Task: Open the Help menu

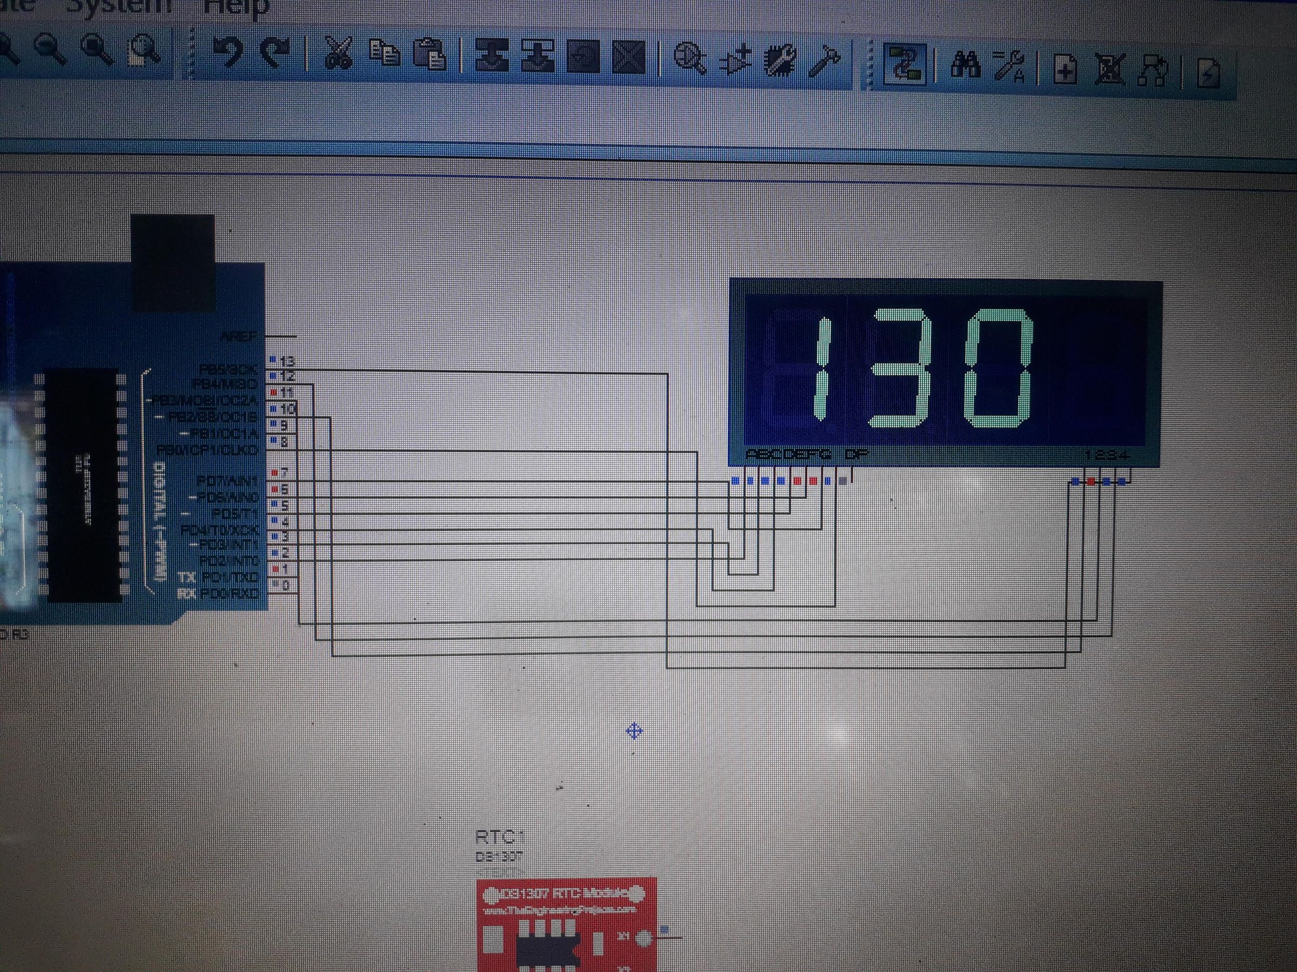Action: point(235,6)
